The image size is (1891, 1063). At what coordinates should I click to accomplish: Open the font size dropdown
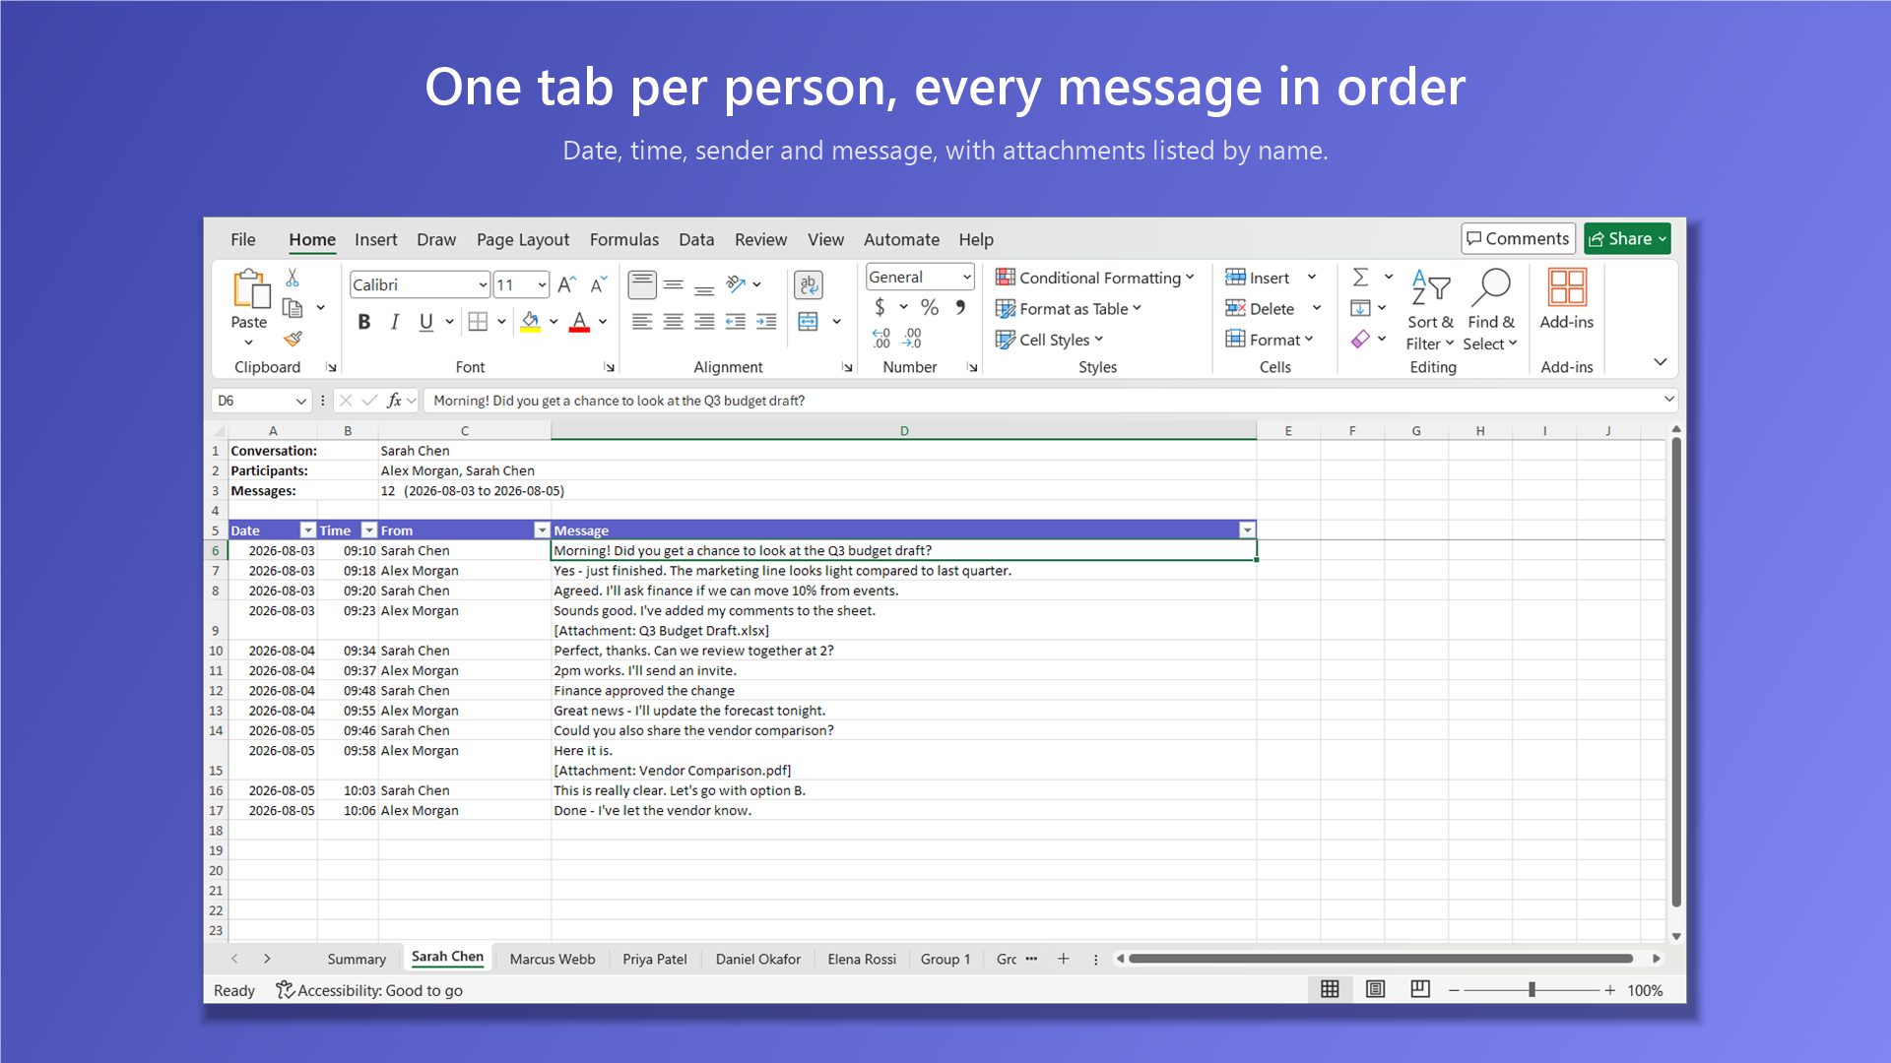point(542,285)
